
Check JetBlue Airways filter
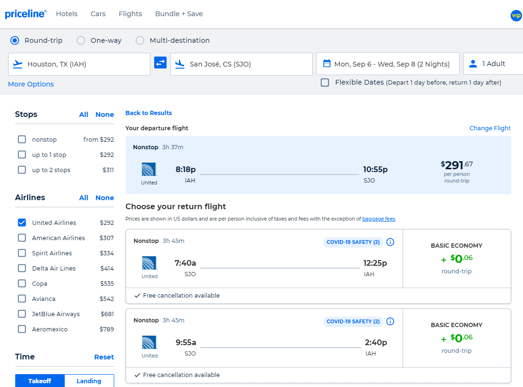coord(22,314)
